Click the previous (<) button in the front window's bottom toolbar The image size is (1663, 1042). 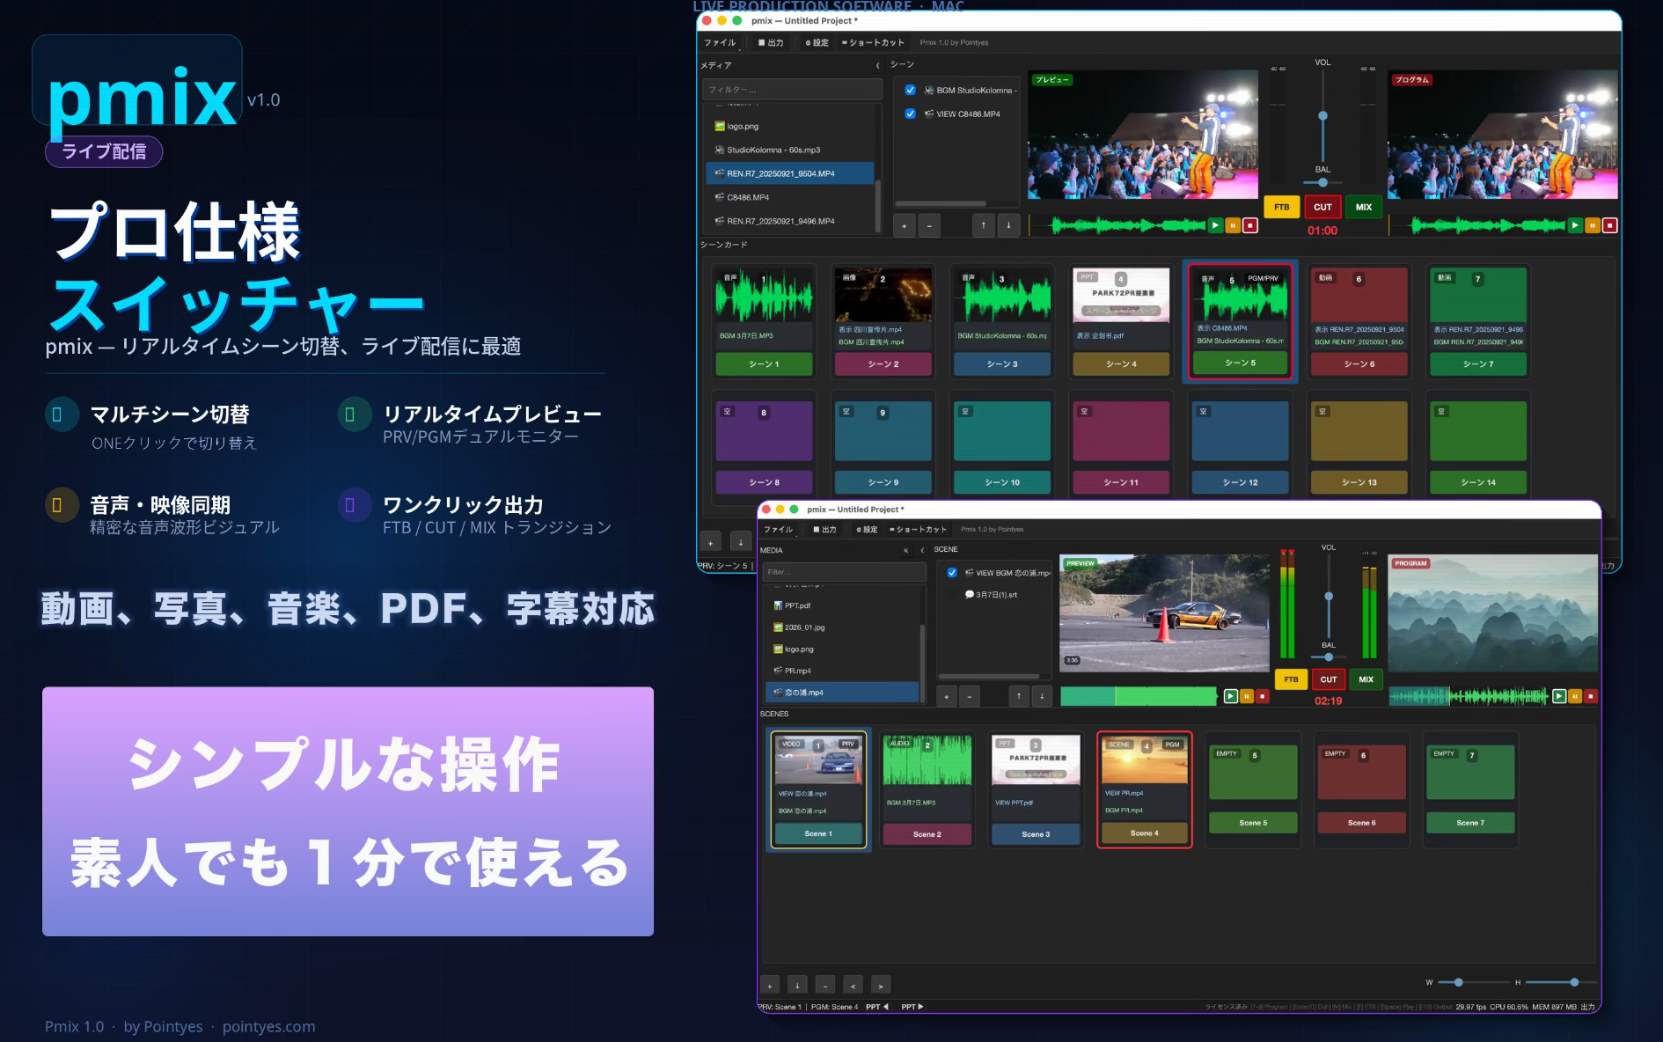pos(853,986)
